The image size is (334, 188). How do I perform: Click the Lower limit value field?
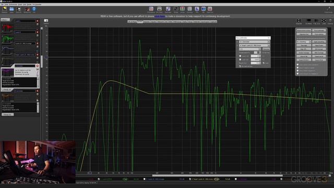click(255, 56)
